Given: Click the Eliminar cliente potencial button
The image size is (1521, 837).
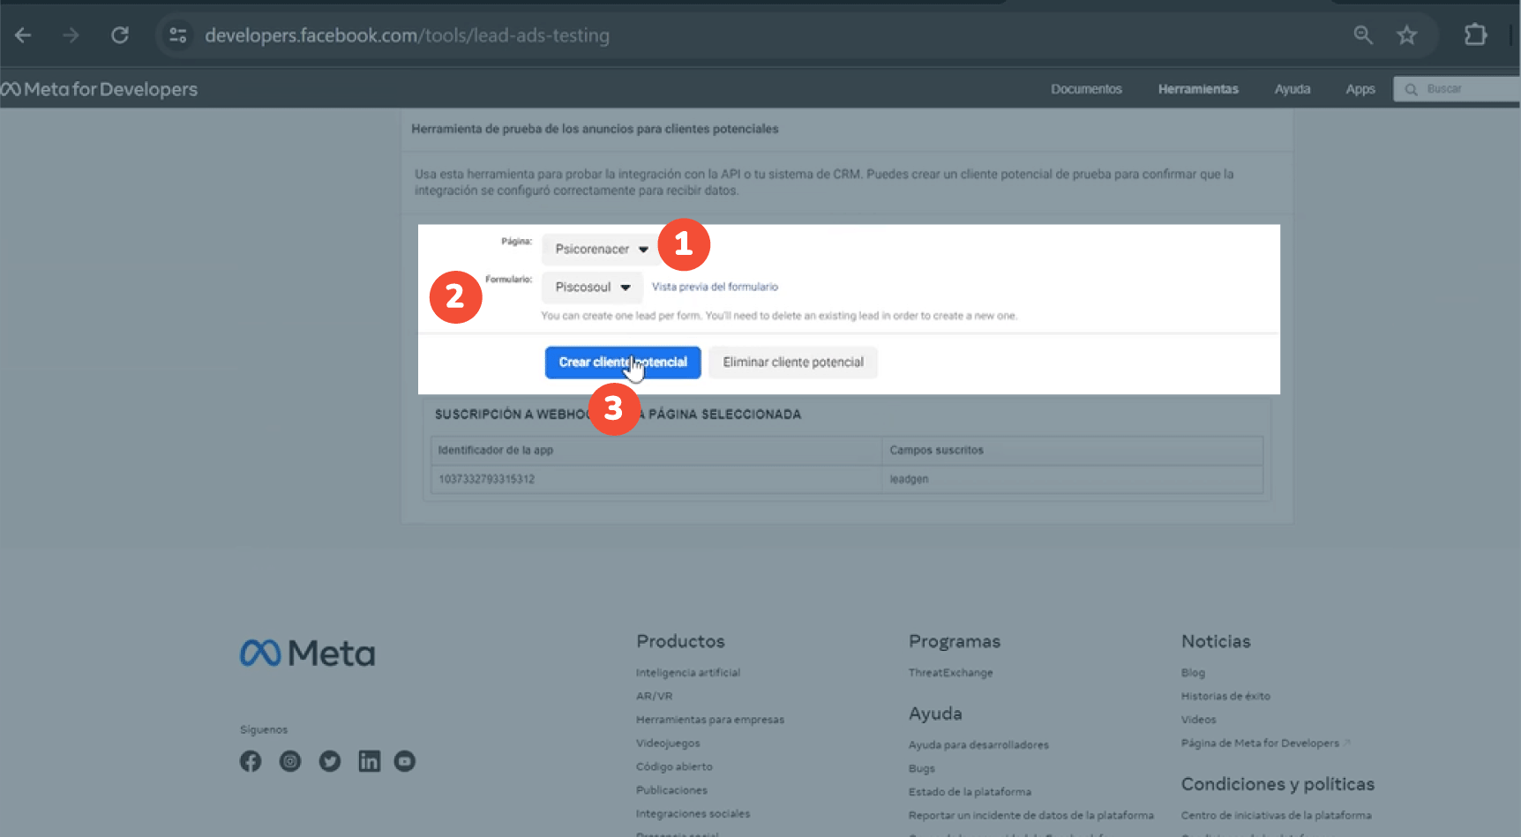Looking at the screenshot, I should [793, 362].
